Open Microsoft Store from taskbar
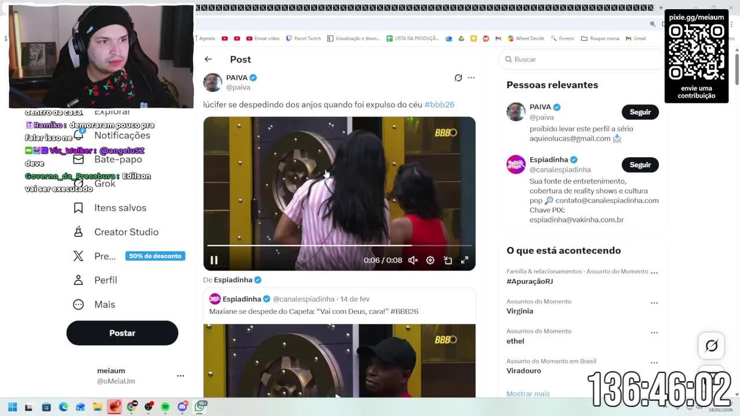The image size is (740, 416). [47, 407]
